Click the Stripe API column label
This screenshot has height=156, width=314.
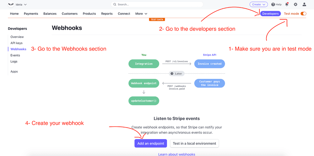(209, 55)
